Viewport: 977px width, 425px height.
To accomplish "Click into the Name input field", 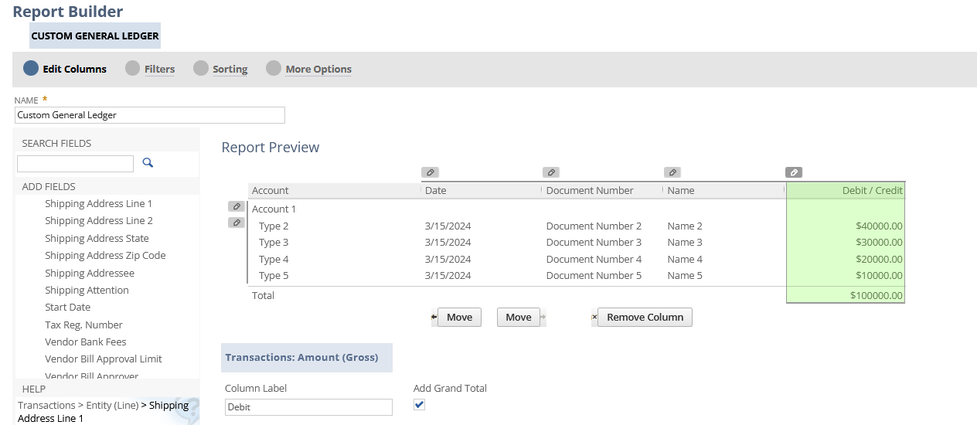I will (x=150, y=115).
